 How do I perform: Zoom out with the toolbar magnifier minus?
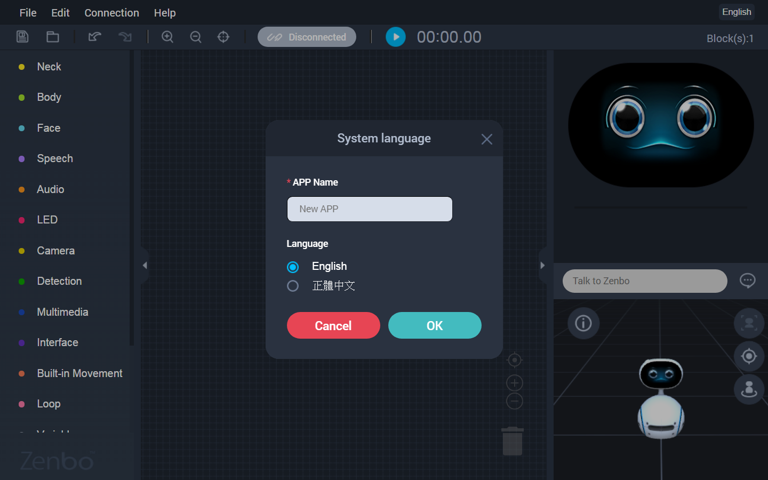(196, 37)
